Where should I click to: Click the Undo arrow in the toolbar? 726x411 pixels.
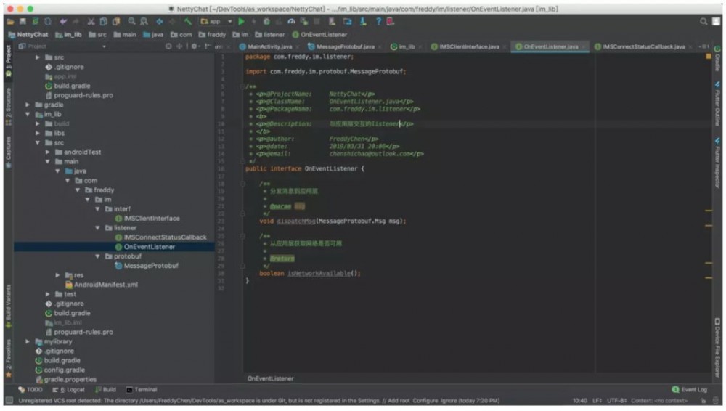[x=64, y=22]
